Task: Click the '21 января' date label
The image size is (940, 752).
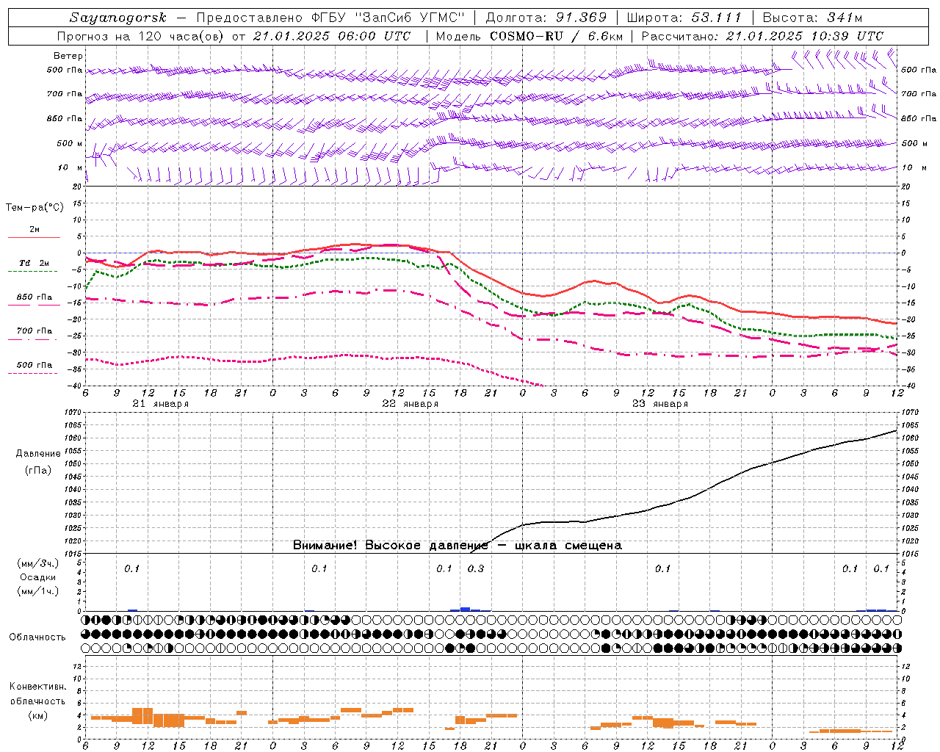Action: click(160, 404)
